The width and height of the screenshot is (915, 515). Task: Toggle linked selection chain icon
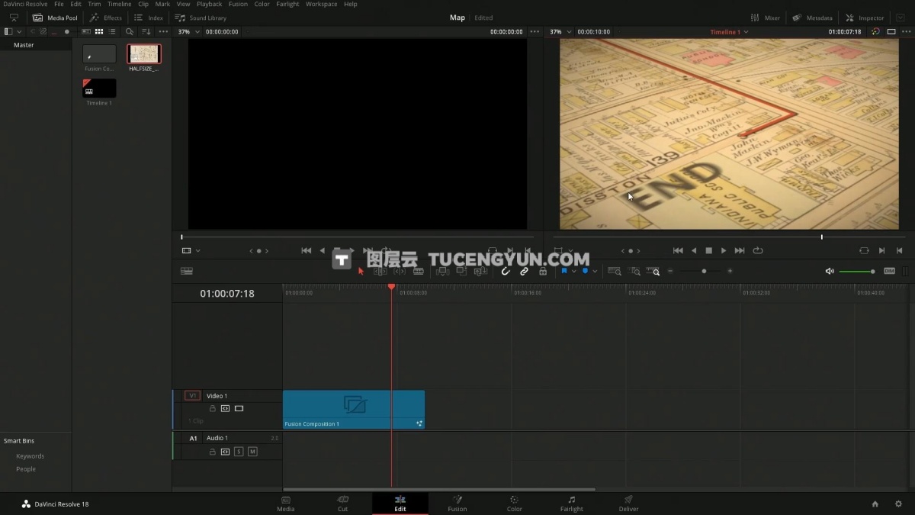tap(524, 271)
